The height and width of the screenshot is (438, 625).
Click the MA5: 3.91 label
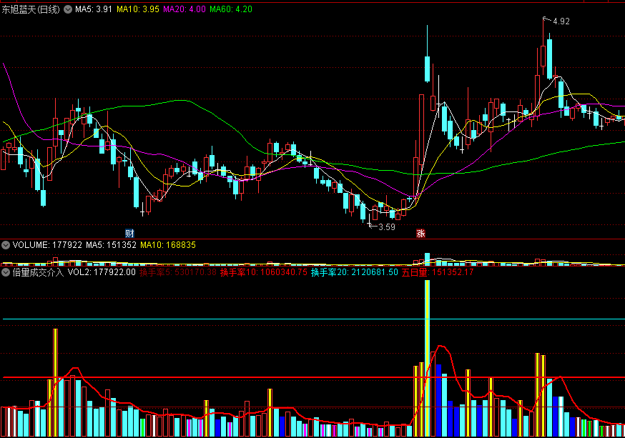click(94, 9)
